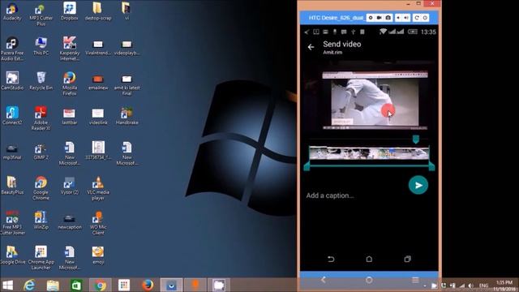
Task: Select the mp3final desktop file
Action: [12, 152]
